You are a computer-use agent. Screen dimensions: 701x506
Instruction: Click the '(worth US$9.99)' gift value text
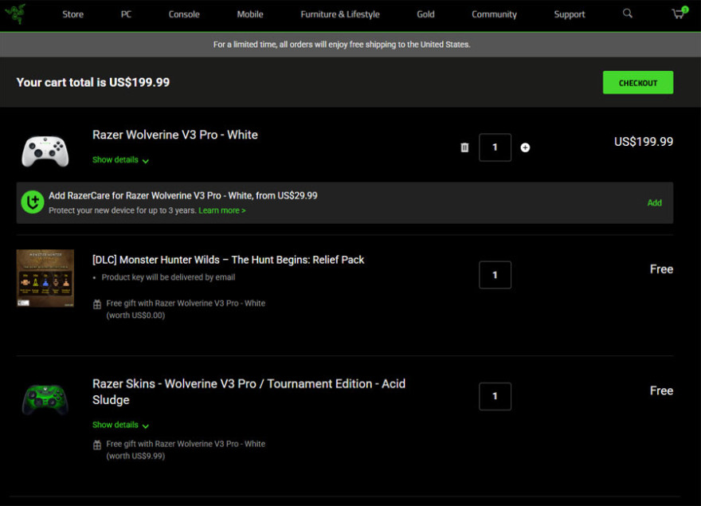pos(135,457)
